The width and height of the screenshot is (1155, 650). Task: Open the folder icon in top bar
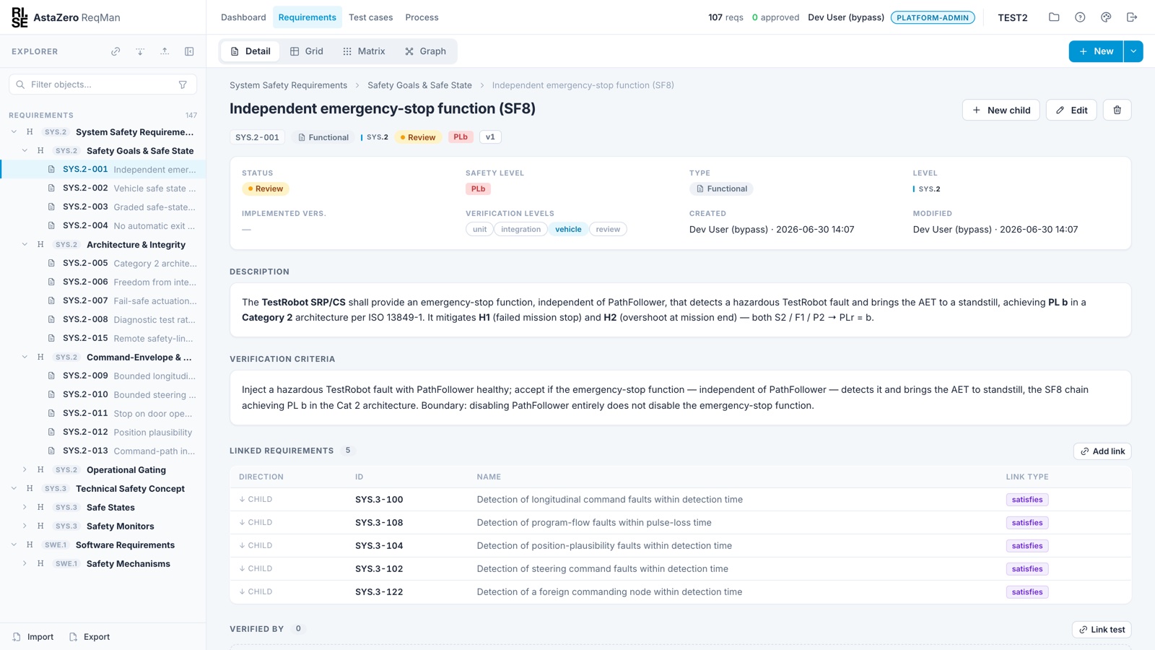coord(1054,17)
